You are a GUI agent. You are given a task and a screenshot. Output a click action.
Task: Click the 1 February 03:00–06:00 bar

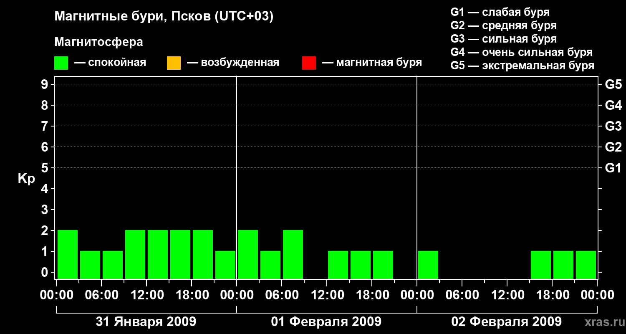click(270, 265)
